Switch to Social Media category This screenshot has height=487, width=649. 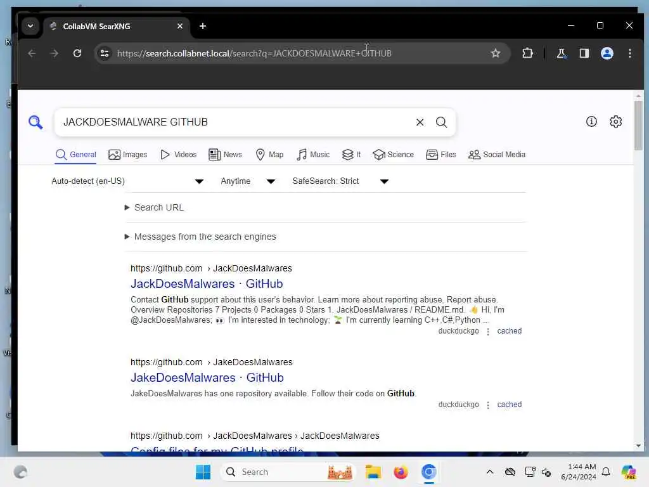click(x=497, y=155)
